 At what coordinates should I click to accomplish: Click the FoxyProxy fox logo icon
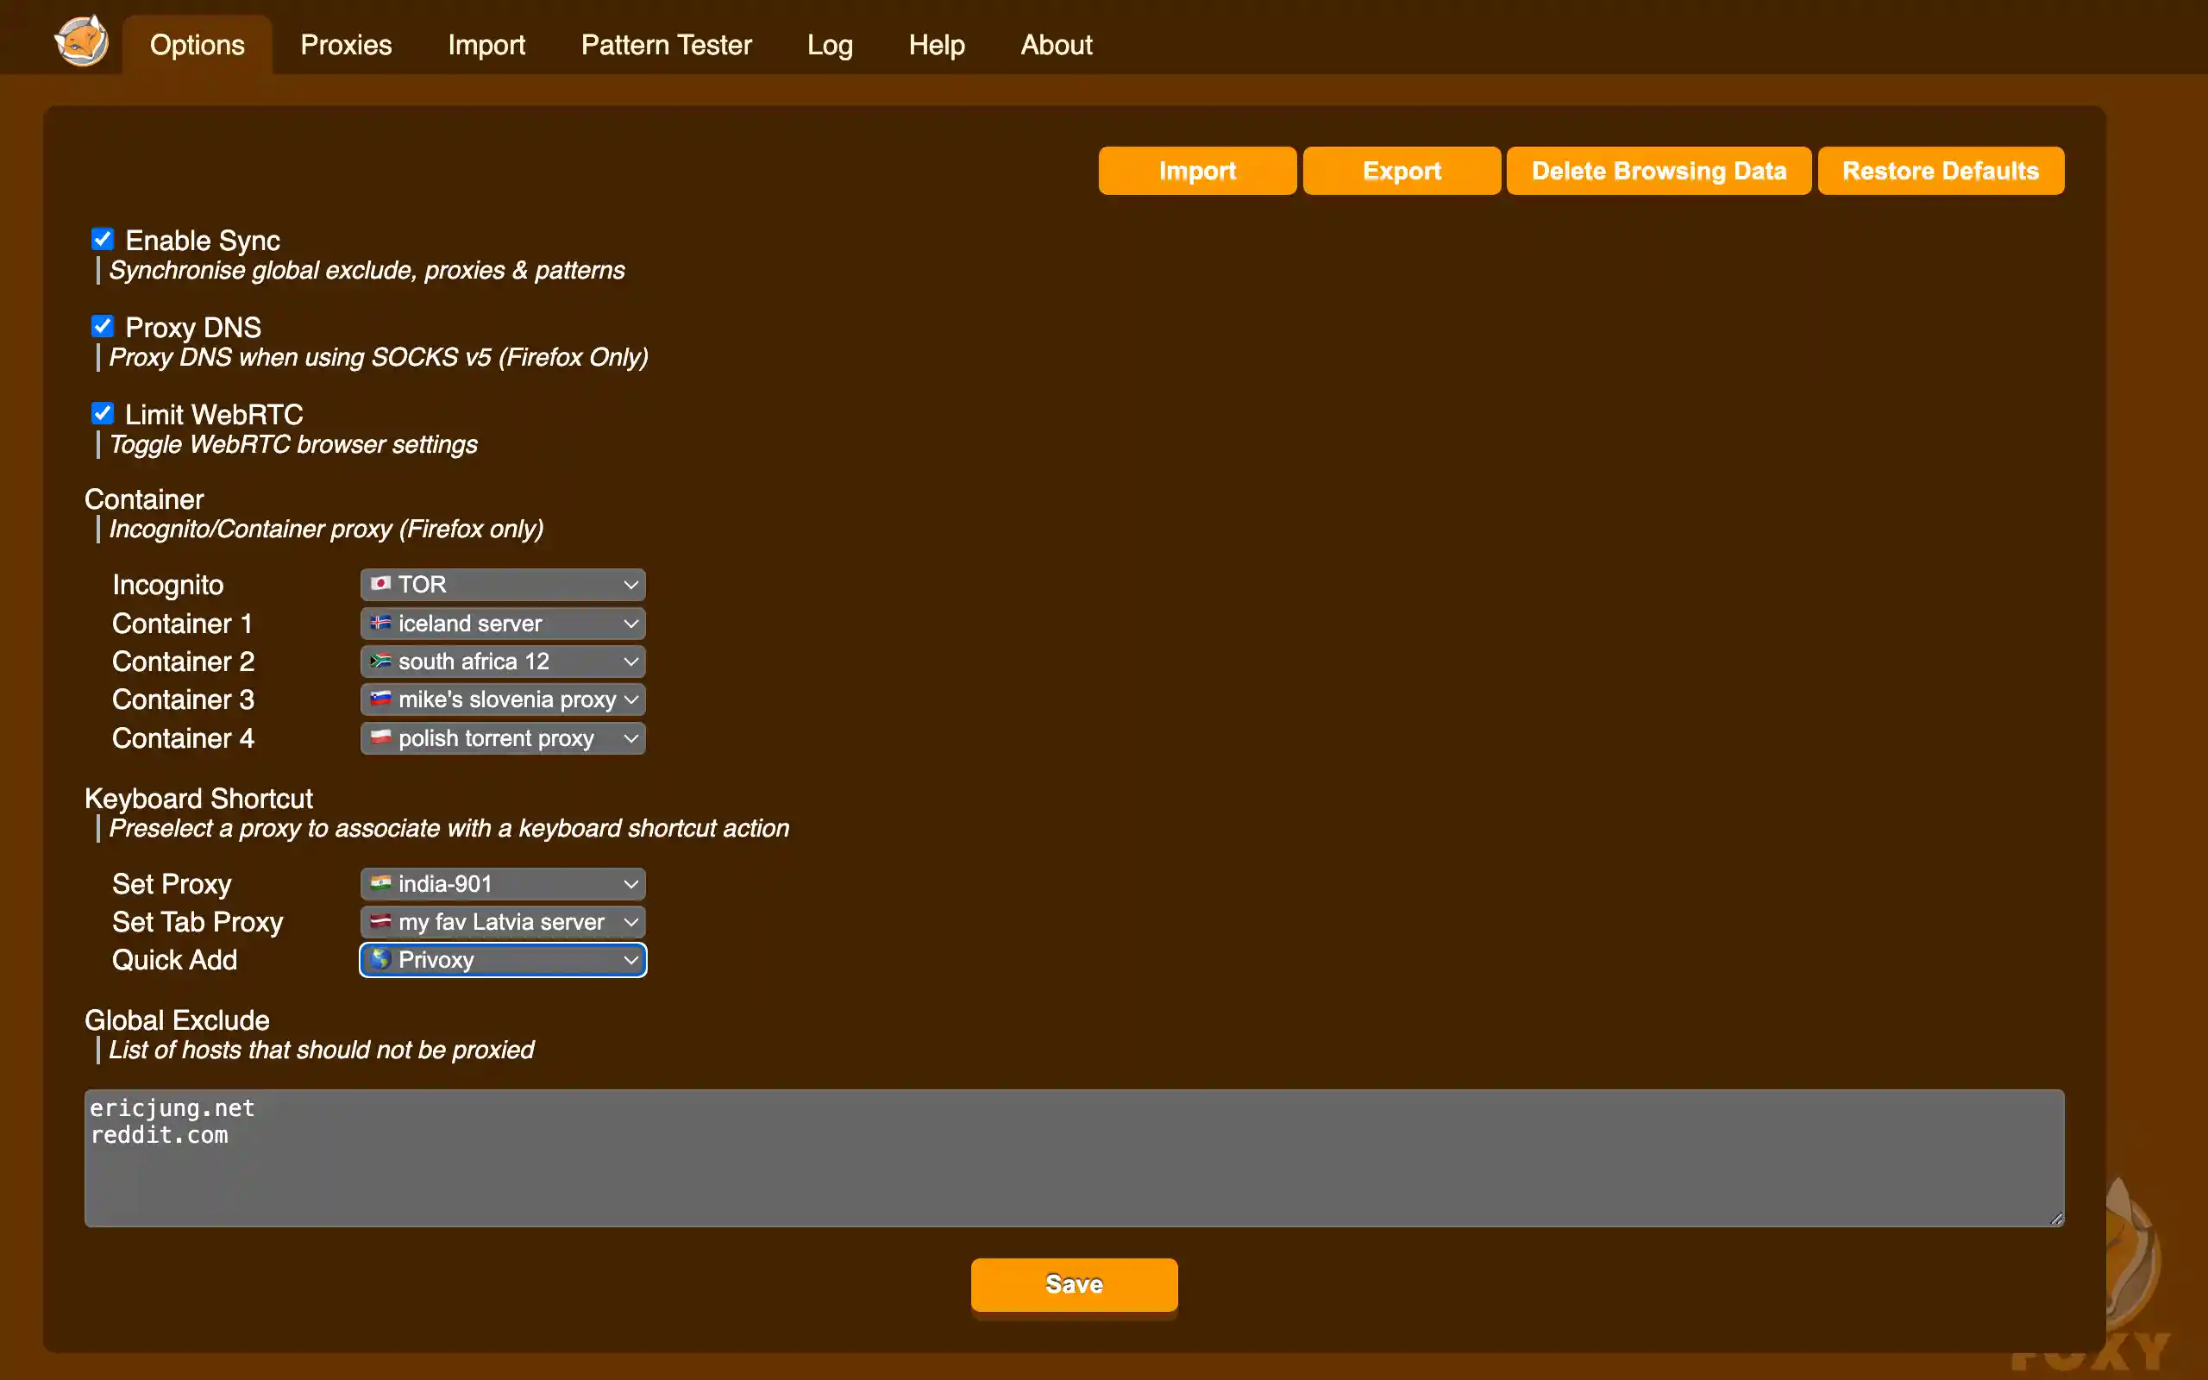point(81,42)
